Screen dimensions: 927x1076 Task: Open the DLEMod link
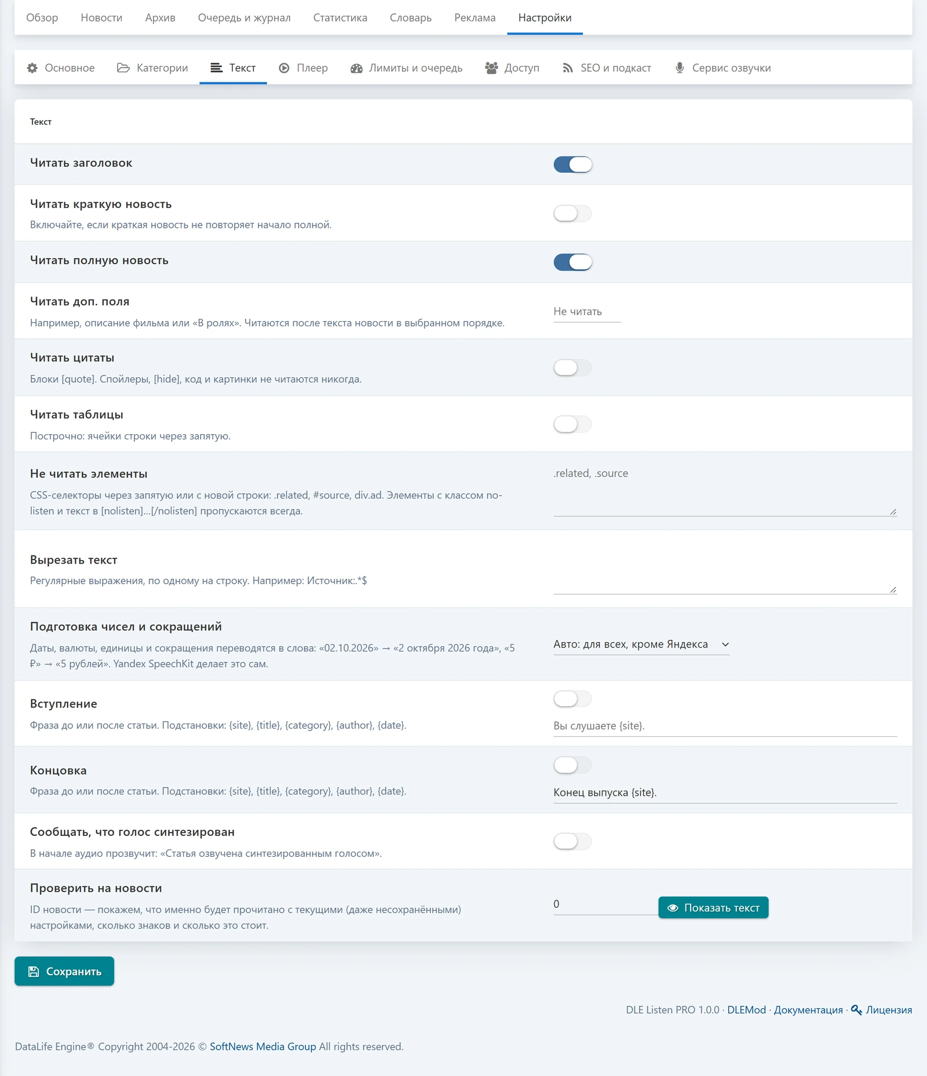pyautogui.click(x=746, y=1010)
